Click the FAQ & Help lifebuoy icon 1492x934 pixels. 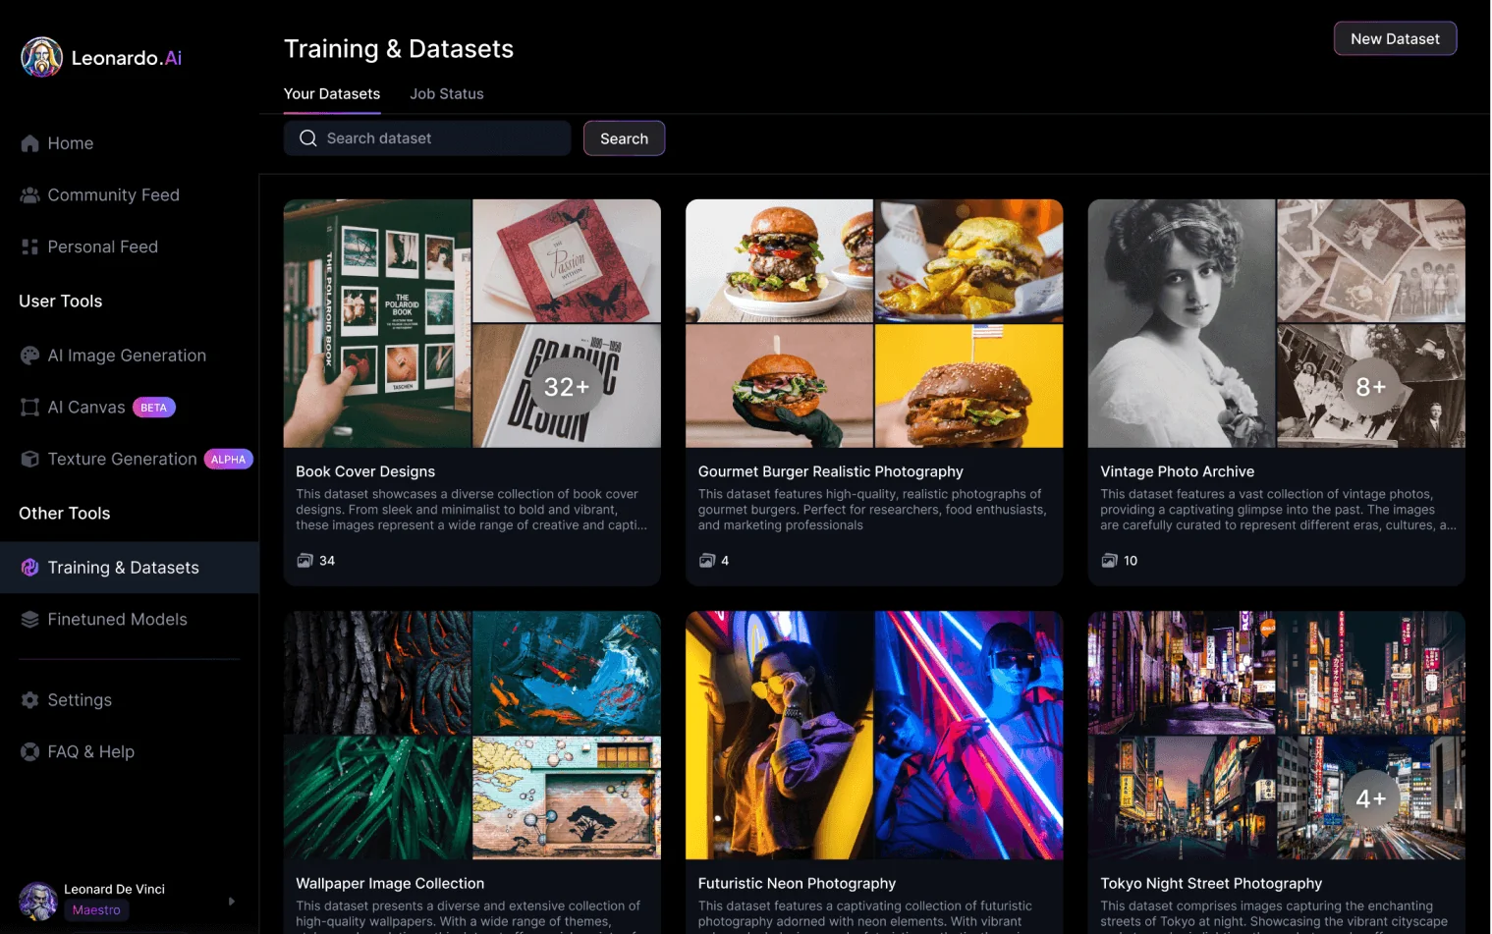(29, 752)
